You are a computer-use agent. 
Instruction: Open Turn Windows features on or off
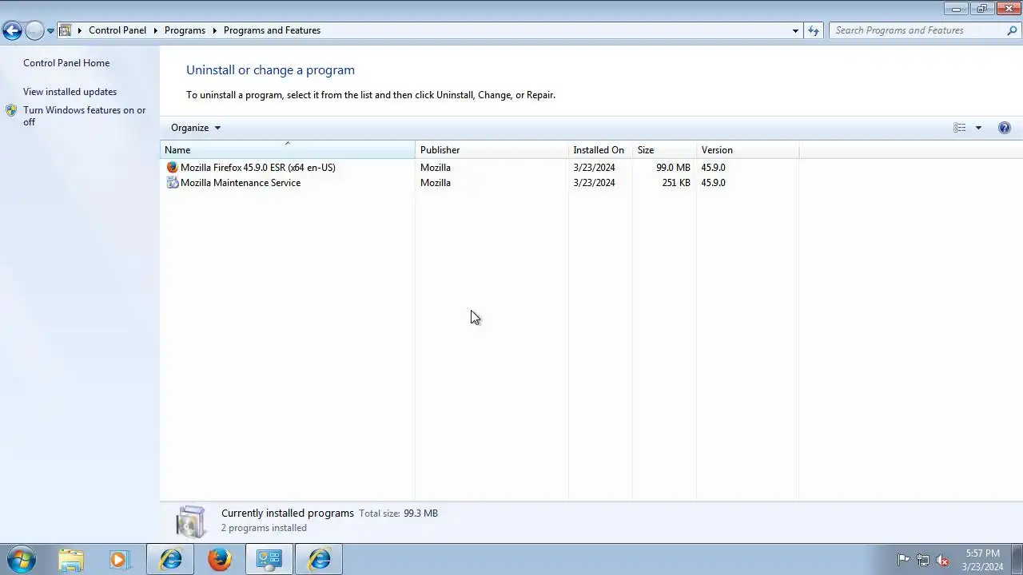click(85, 116)
